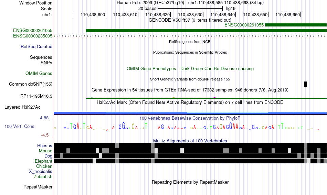
Task: Click chr1:110,438,585-110,438,668 coordinate text
Action: pyautogui.click(x=226, y=3)
